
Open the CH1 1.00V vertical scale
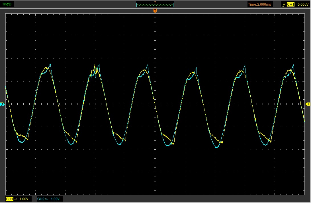point(24,199)
